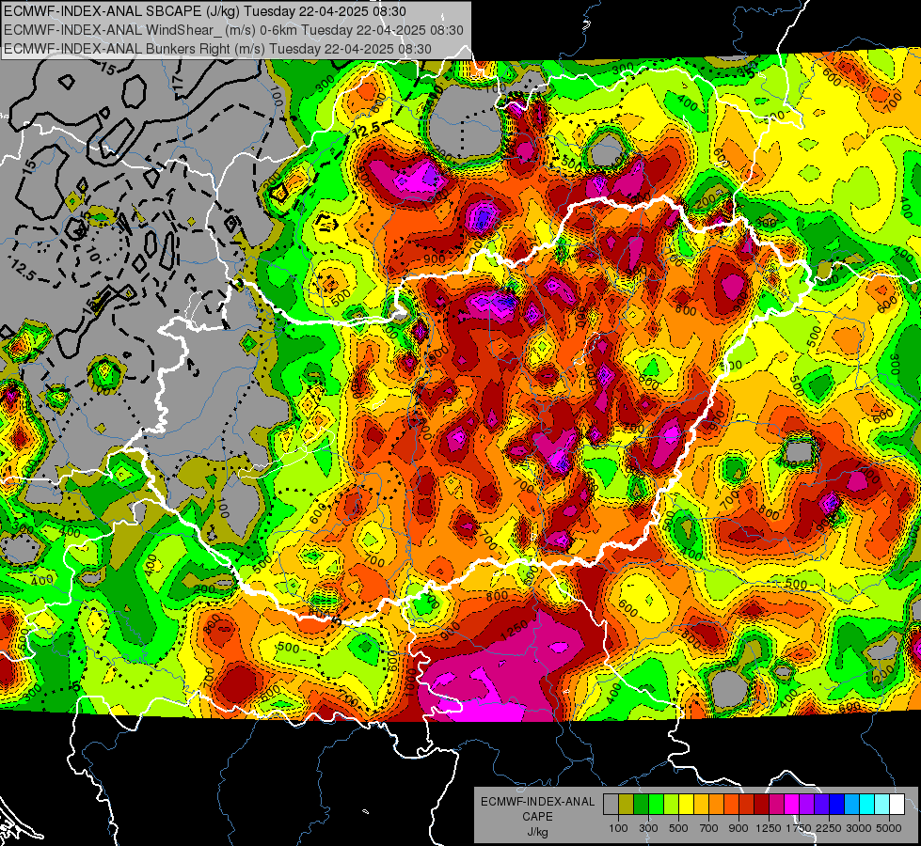Click the 900 tick label in legend
The height and width of the screenshot is (846, 921).
pyautogui.click(x=738, y=828)
